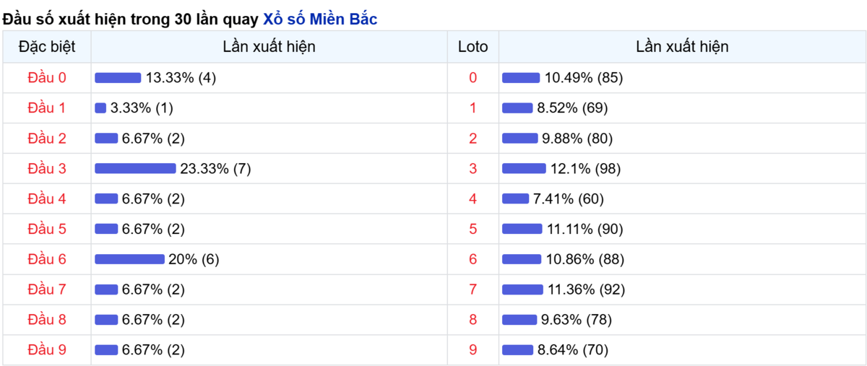Select the 11.11% (90) value text
Viewport: 867px width, 366px height.
pyautogui.click(x=585, y=229)
